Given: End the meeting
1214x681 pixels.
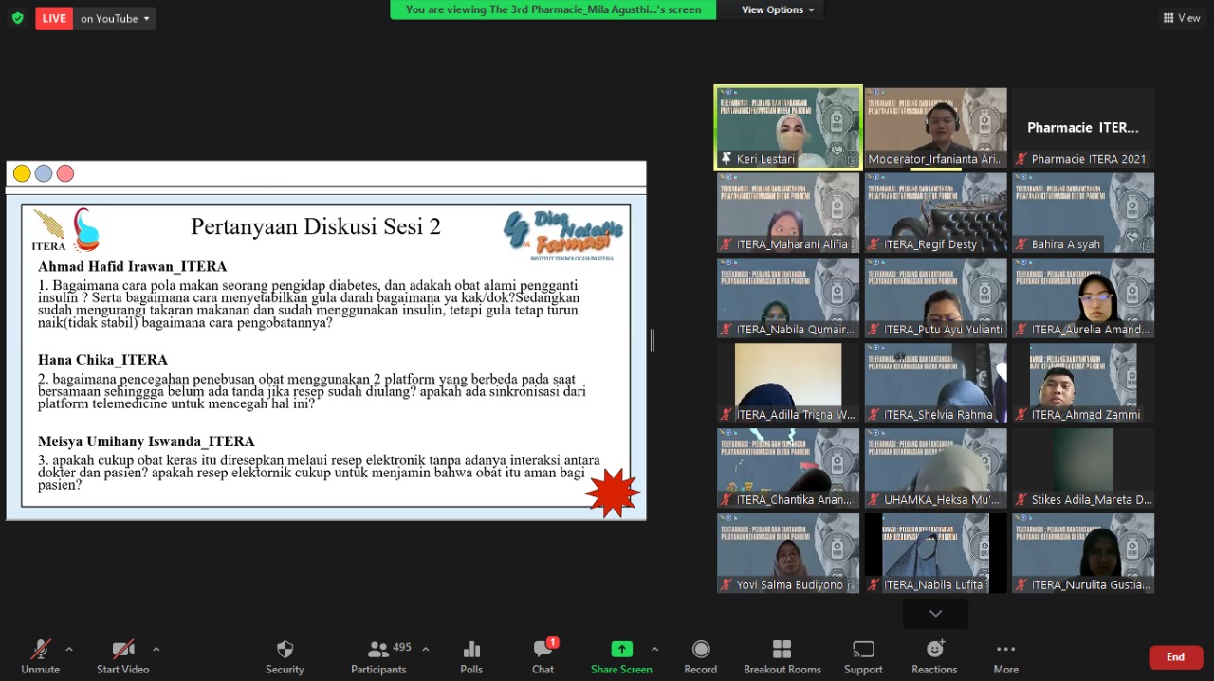Looking at the screenshot, I should (1175, 657).
